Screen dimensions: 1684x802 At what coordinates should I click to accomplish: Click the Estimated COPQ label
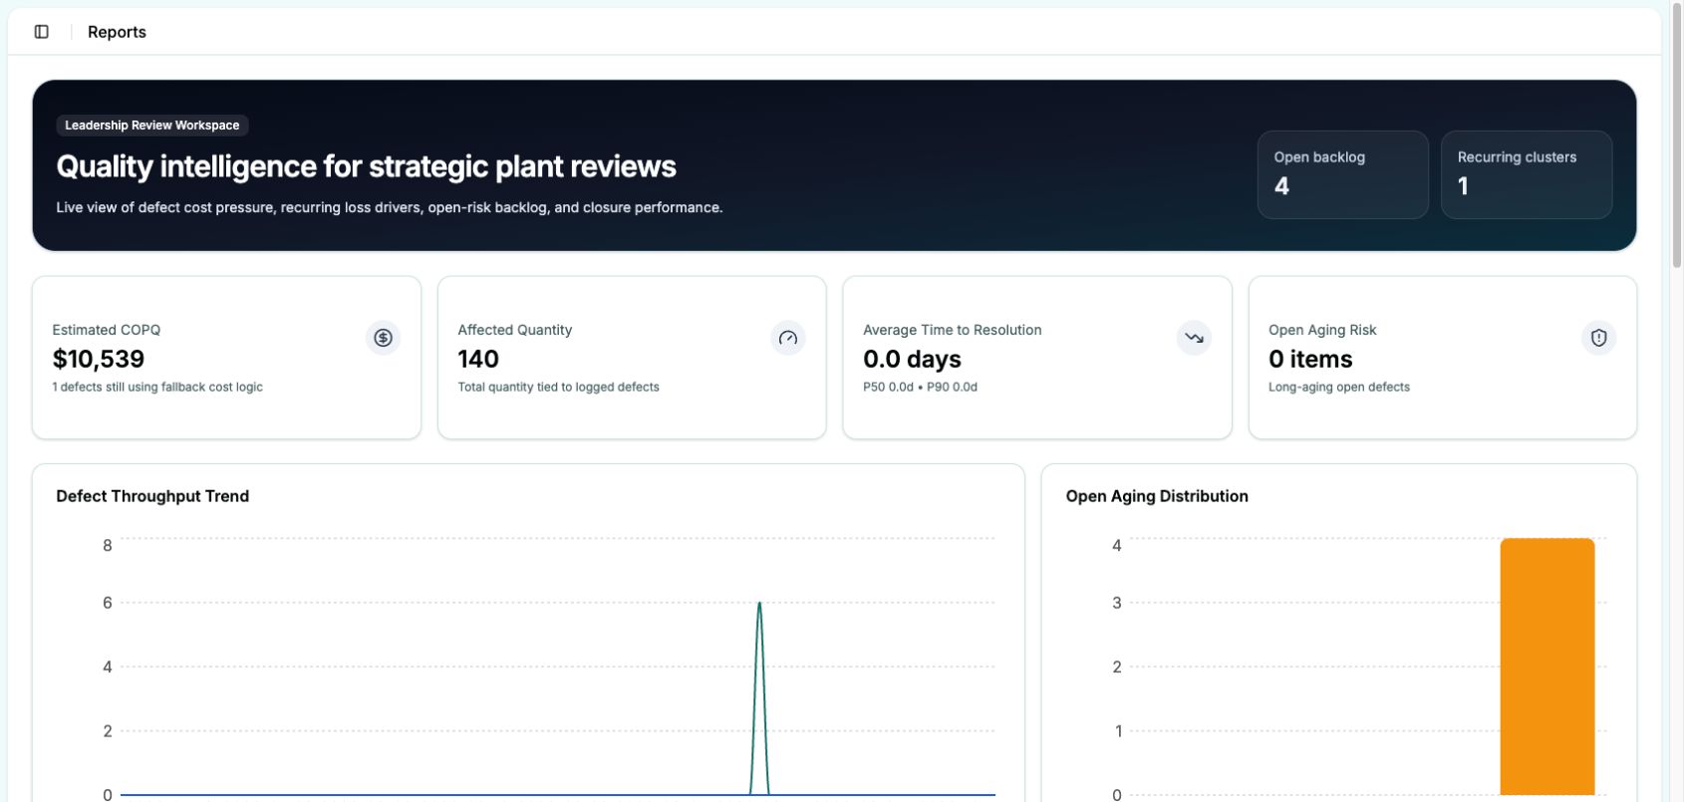tap(107, 330)
